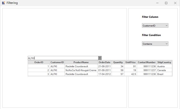Sort by the OrderDate column header
The width and height of the screenshot is (180, 109).
click(x=104, y=62)
